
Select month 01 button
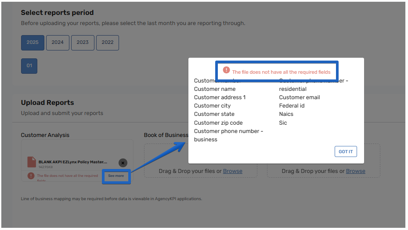tap(29, 66)
